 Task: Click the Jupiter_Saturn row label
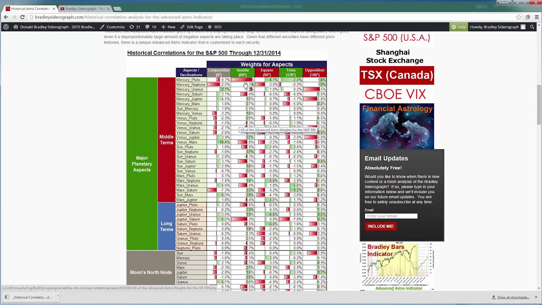191,219
